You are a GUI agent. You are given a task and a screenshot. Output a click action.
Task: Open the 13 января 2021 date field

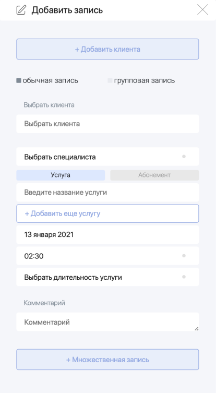(107, 234)
